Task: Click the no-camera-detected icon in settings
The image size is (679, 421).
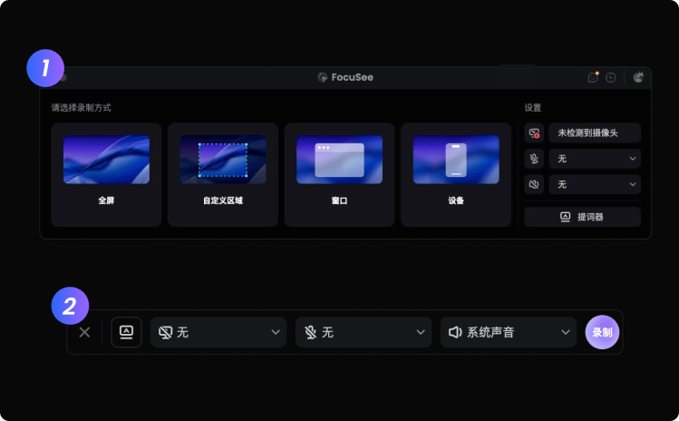Action: point(534,132)
